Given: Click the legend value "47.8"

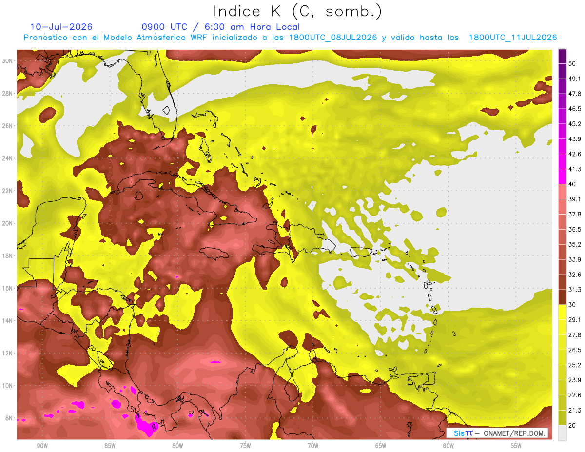Looking at the screenshot, I should tap(575, 94).
